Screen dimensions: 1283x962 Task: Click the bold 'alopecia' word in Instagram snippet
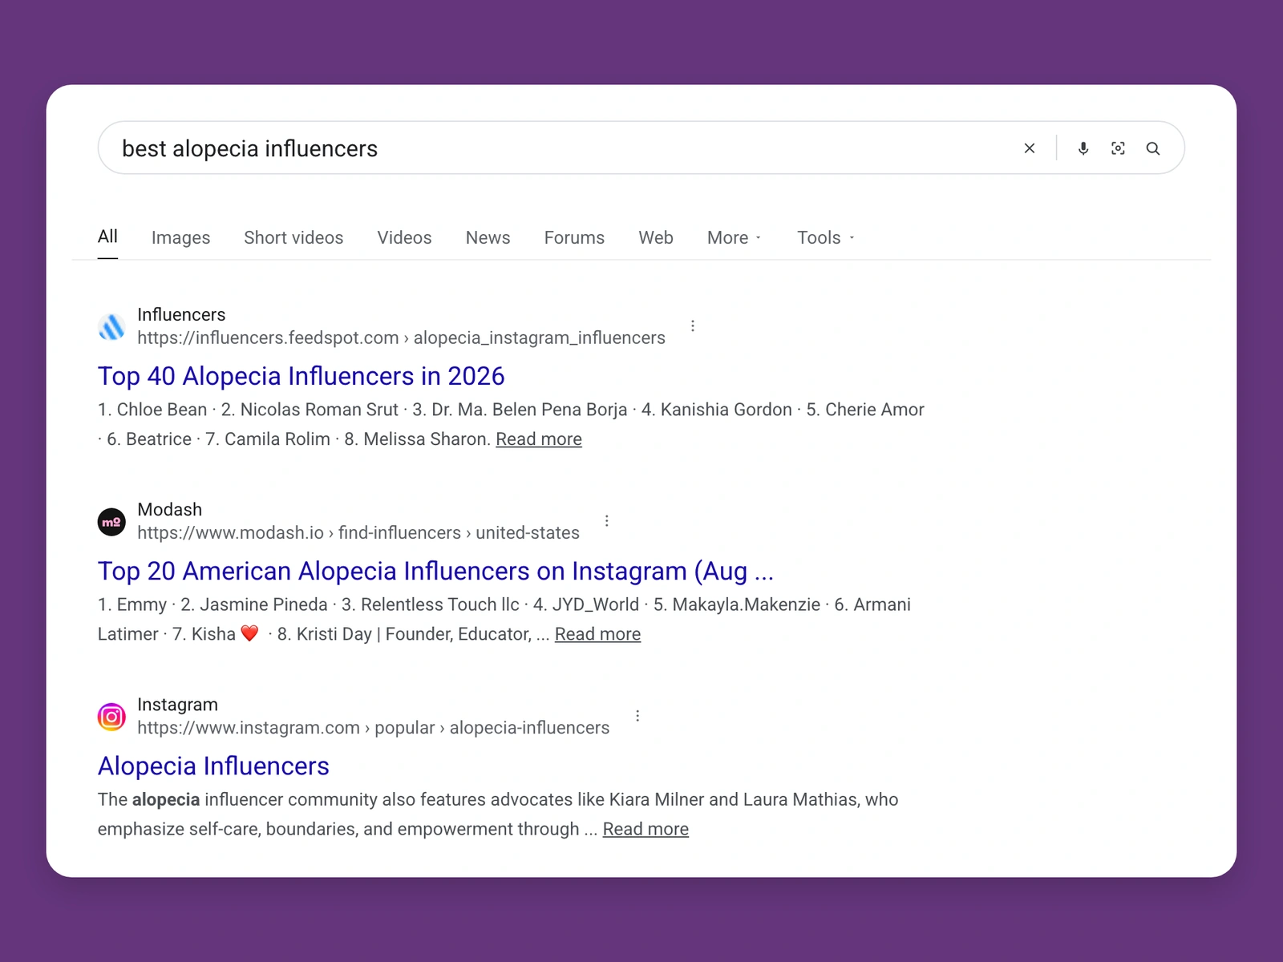tap(166, 799)
